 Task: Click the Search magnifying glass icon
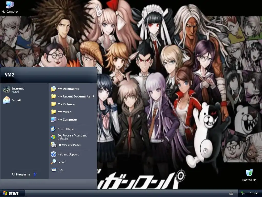53,162
